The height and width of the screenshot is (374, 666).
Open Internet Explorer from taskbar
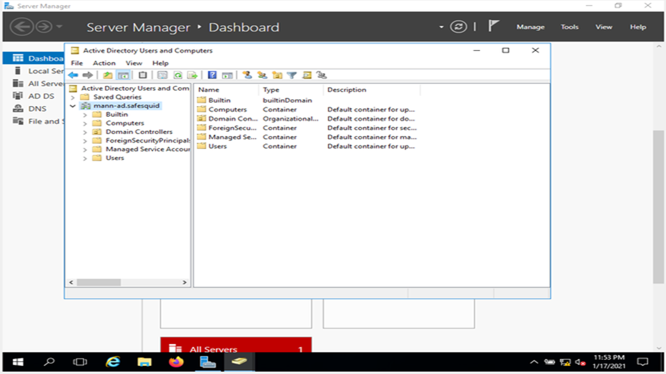point(113,362)
